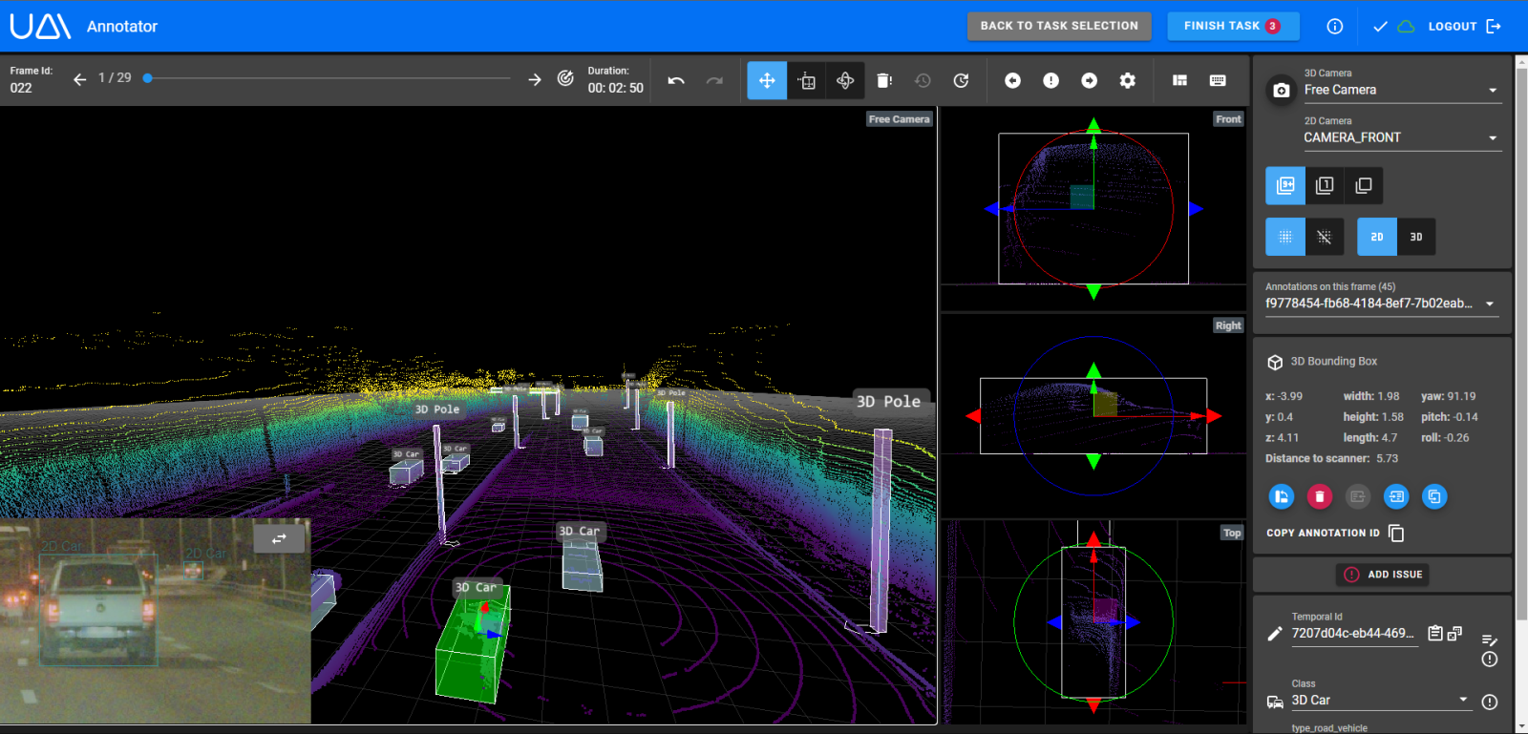Click the 3D Pole label in viewport
1528x734 pixels.
click(x=888, y=402)
